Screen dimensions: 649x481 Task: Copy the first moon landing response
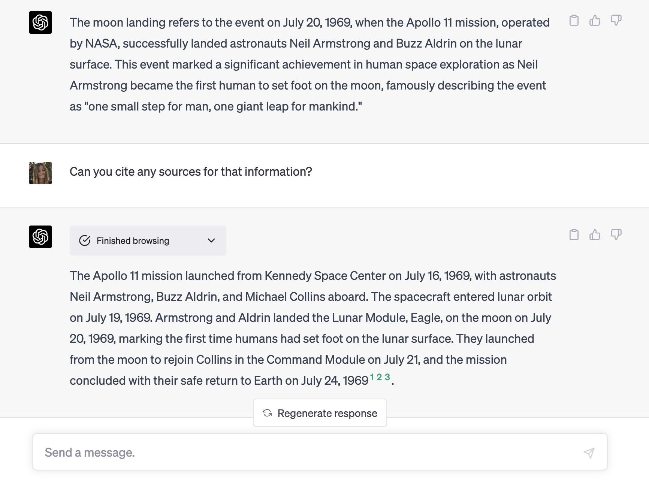[x=574, y=20]
